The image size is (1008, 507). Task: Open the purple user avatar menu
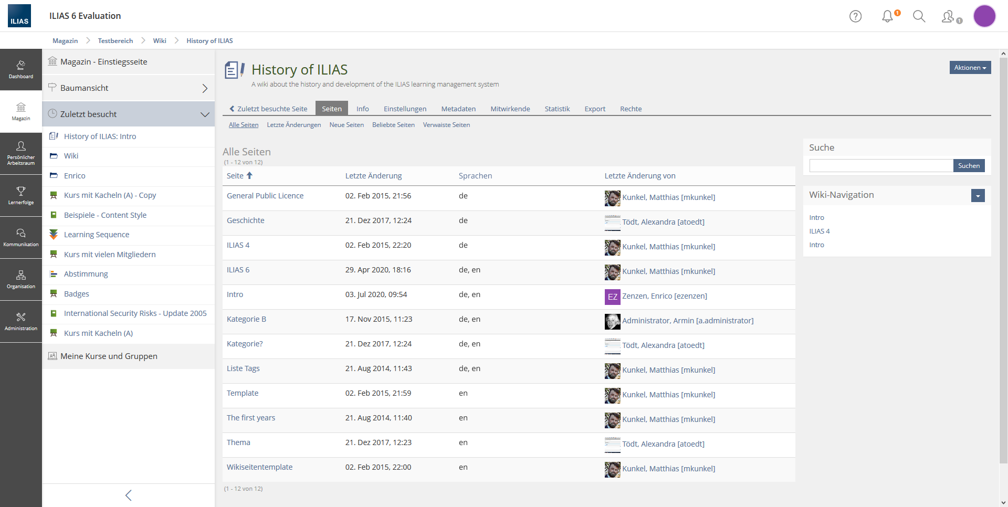click(984, 16)
